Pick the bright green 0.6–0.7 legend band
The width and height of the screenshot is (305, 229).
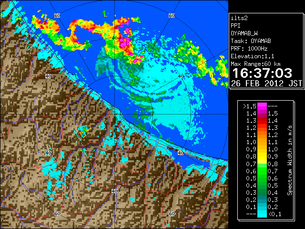[x=262, y=171]
